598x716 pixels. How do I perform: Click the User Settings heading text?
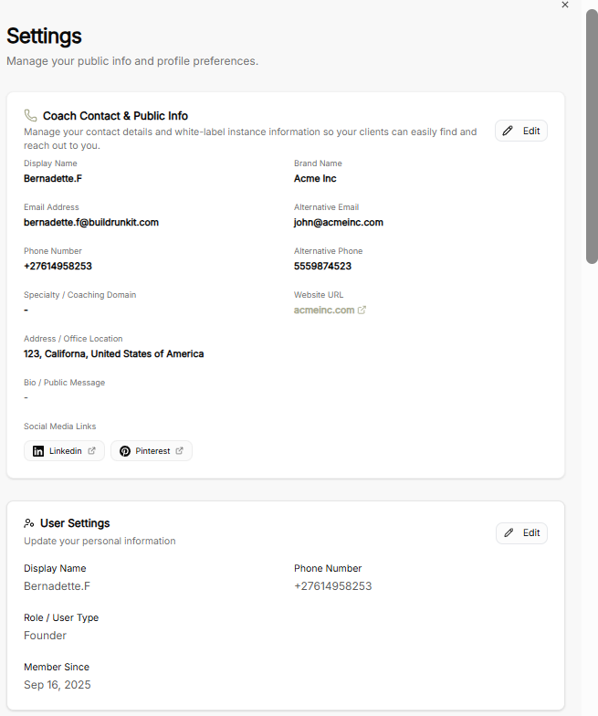click(x=75, y=523)
